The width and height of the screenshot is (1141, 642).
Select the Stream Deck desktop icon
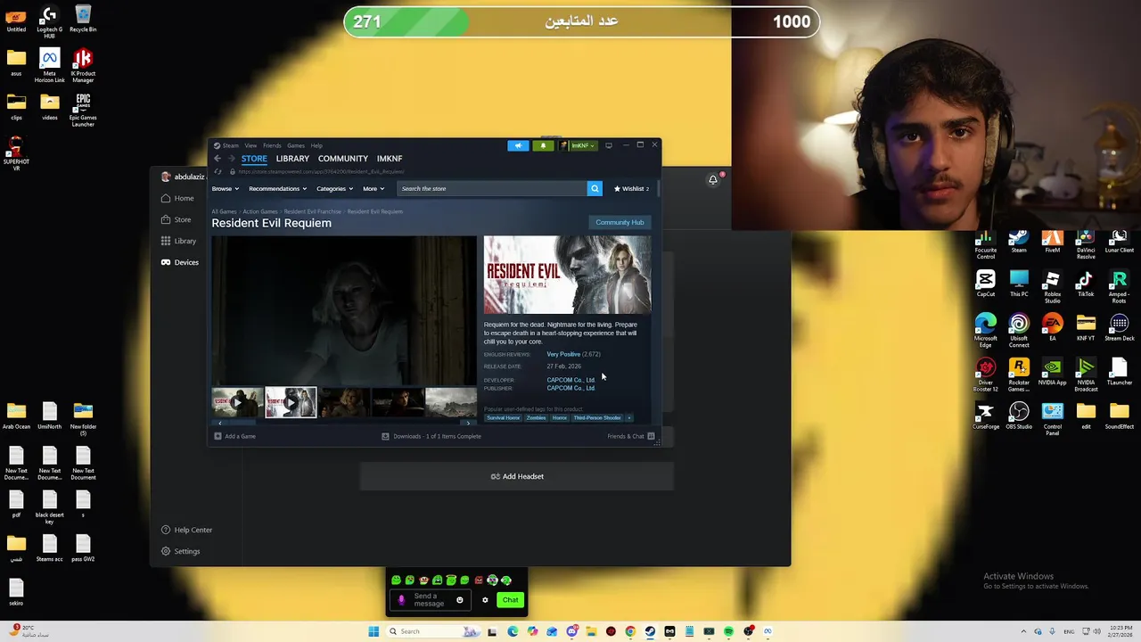1120,327
